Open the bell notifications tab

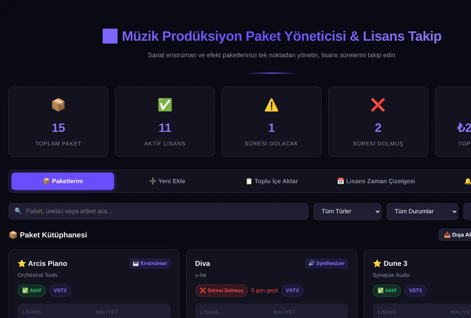coord(467,181)
